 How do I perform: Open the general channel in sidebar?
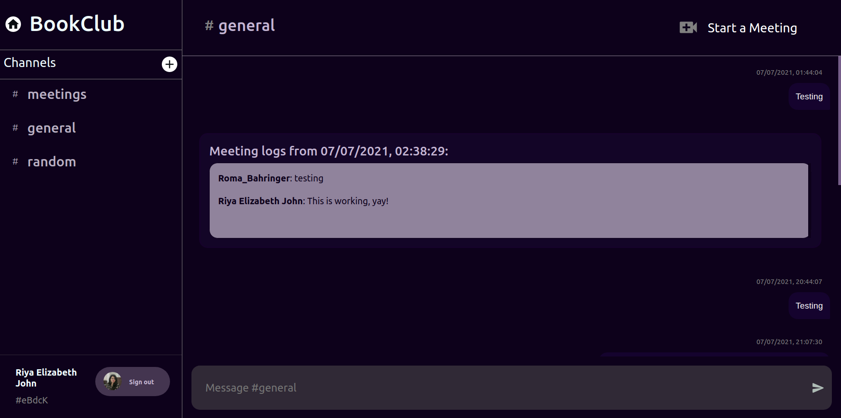point(52,128)
